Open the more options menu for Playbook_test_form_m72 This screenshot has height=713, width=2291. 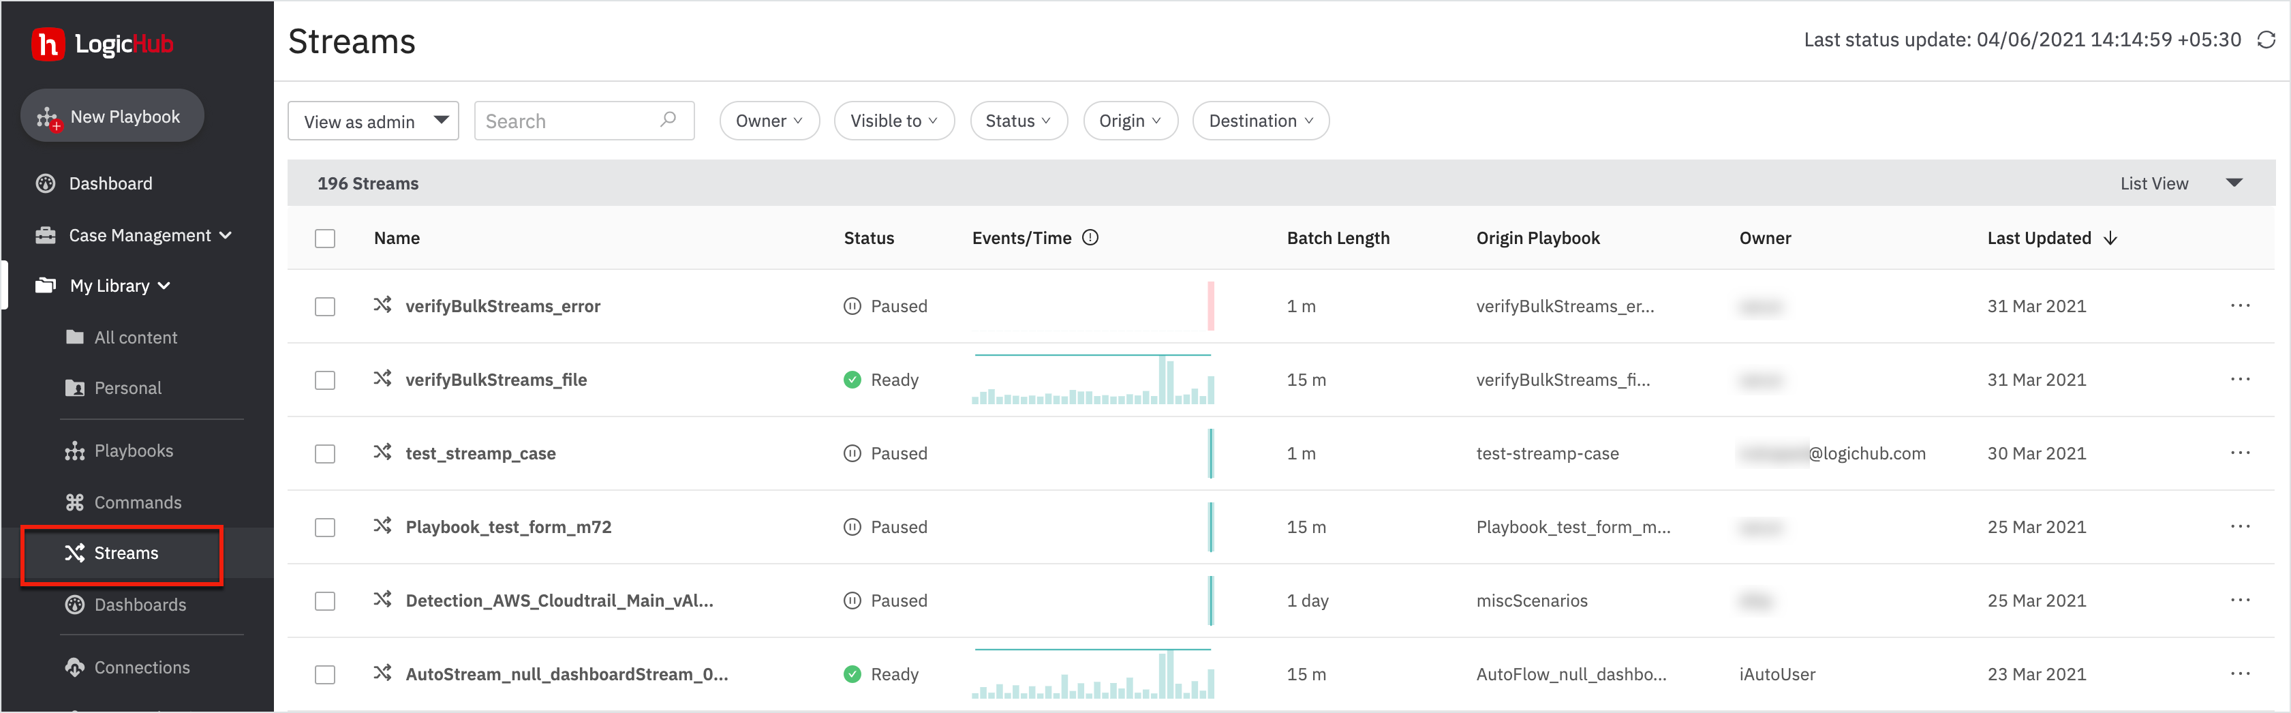(x=2241, y=527)
